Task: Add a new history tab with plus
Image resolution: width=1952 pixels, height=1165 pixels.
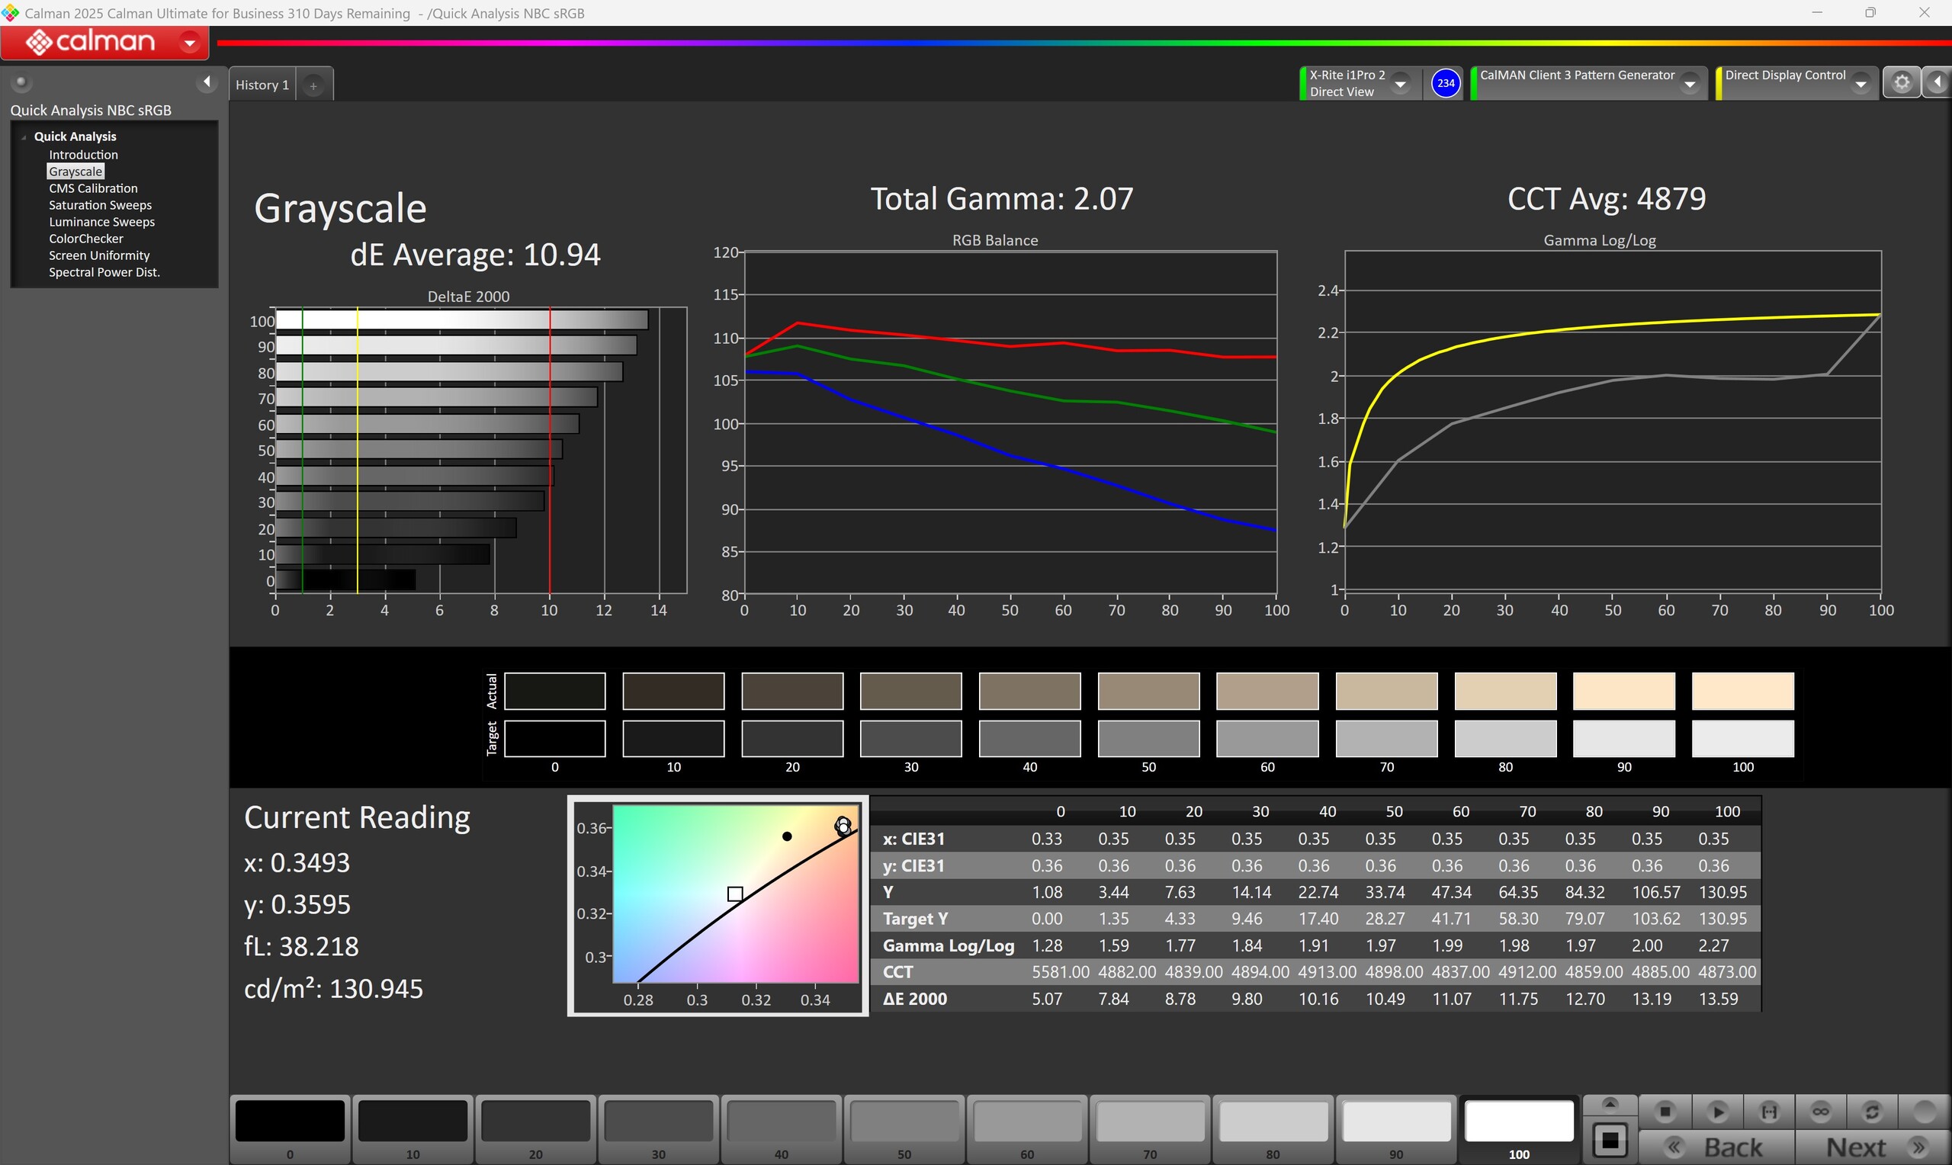Action: coord(313,85)
